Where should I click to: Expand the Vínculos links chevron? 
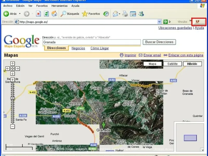pyautogui.click(x=191, y=21)
